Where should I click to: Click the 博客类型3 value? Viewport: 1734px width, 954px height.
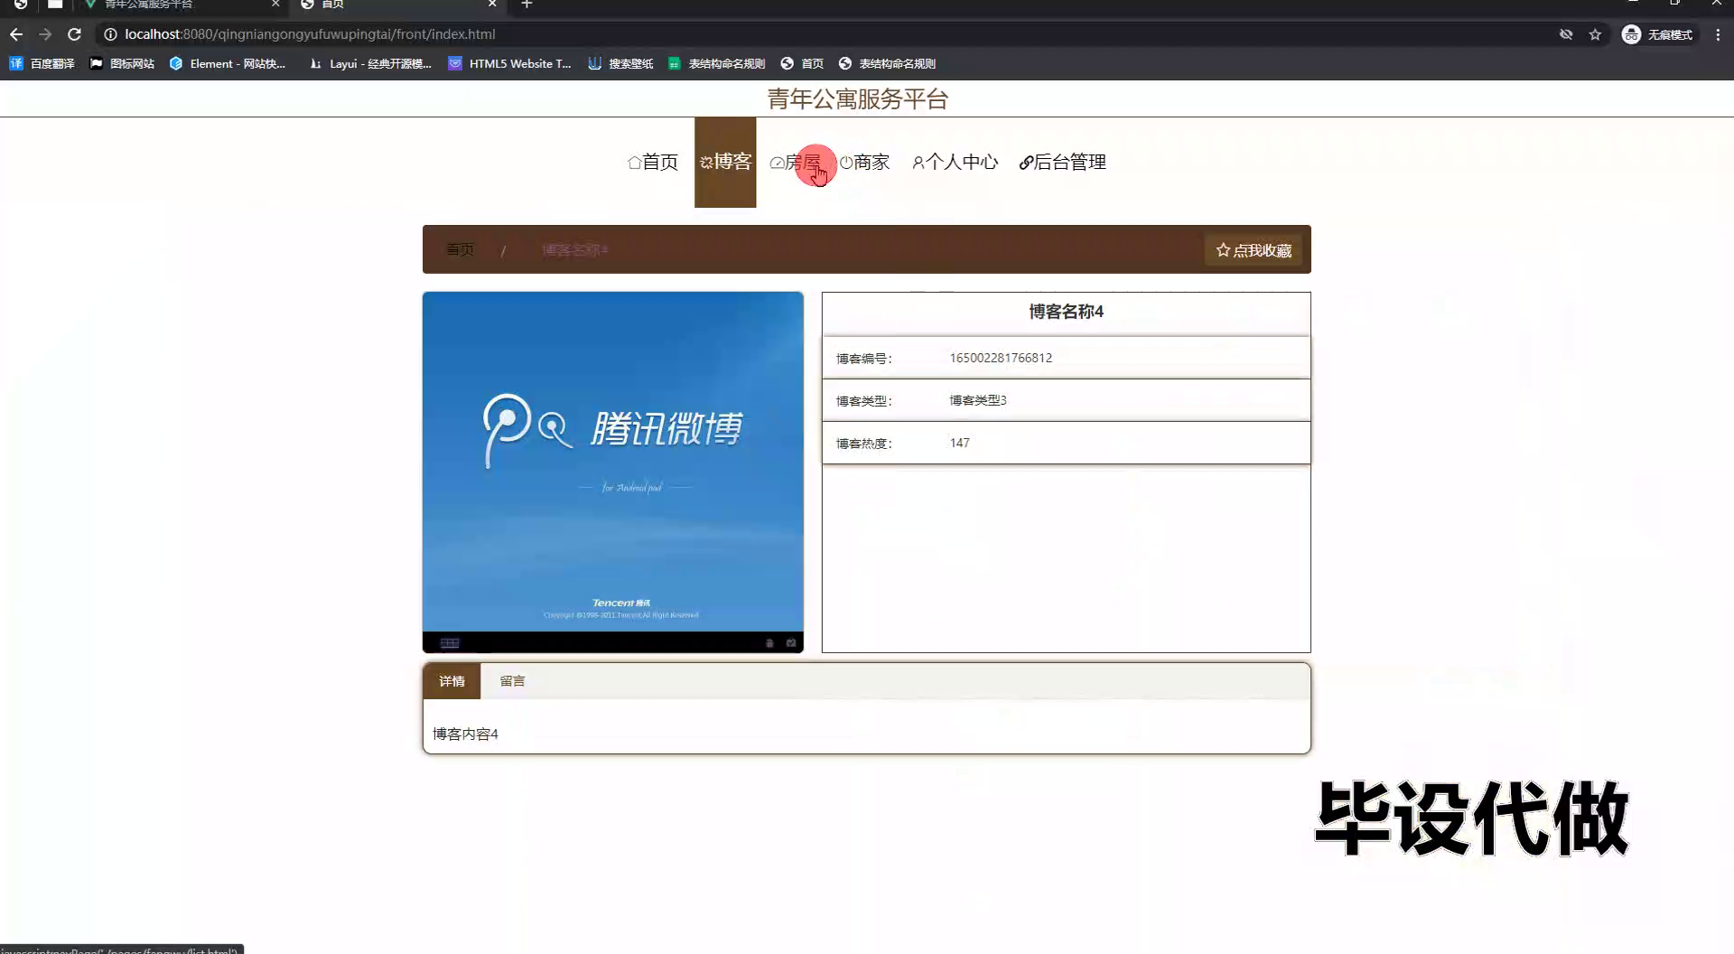(977, 400)
